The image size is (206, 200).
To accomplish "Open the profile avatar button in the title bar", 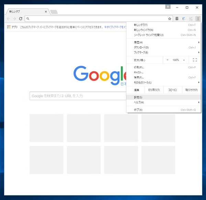I will [x=168, y=7].
